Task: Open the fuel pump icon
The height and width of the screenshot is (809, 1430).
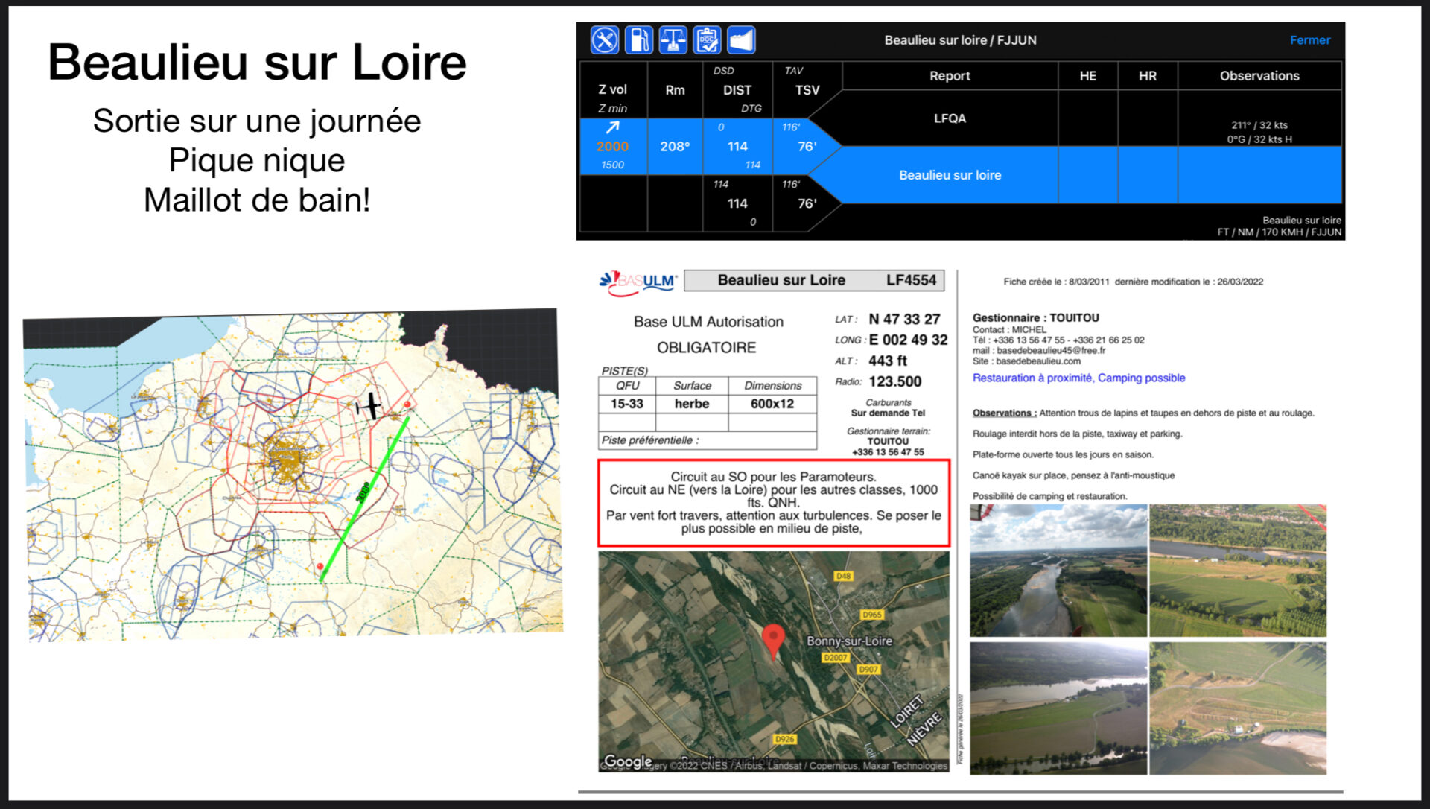Action: click(x=639, y=40)
